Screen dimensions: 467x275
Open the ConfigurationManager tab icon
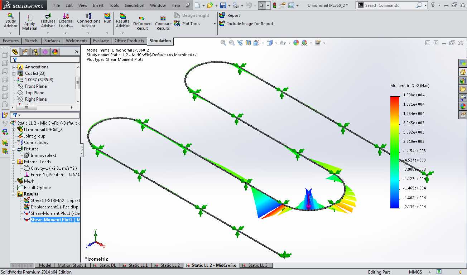[x=35, y=52]
